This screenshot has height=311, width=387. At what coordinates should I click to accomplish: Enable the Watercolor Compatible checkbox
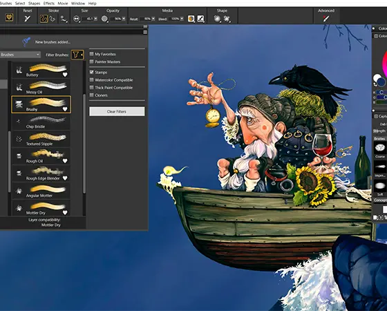[x=91, y=80]
